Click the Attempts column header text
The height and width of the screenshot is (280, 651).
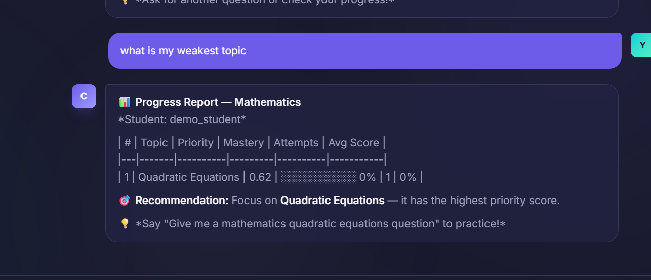pos(296,143)
